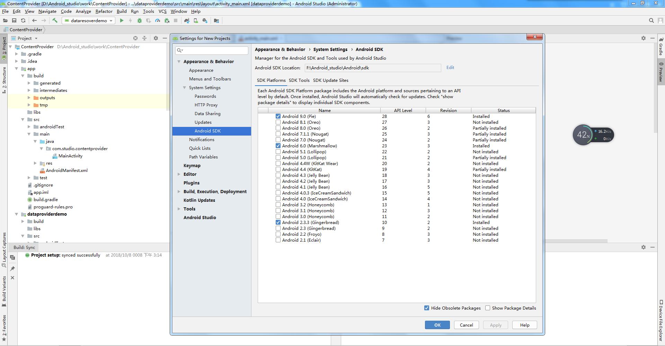The image size is (665, 346).
Task: Check Android 8.0 (Oreo) checkbox
Action: click(x=278, y=128)
